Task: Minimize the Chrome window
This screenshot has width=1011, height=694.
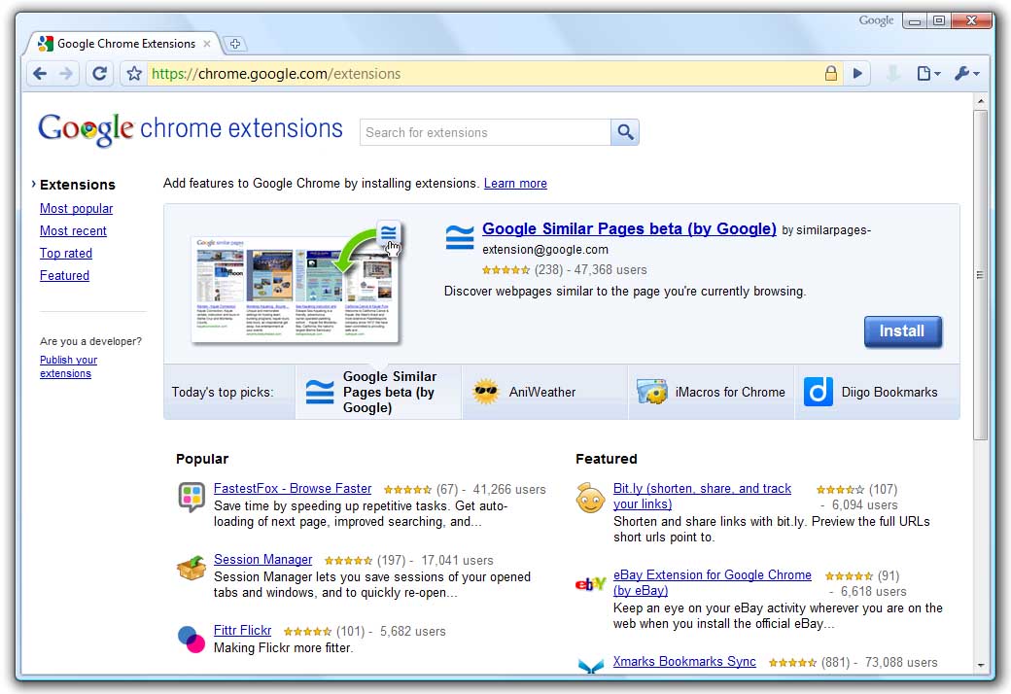Action: pos(915,20)
